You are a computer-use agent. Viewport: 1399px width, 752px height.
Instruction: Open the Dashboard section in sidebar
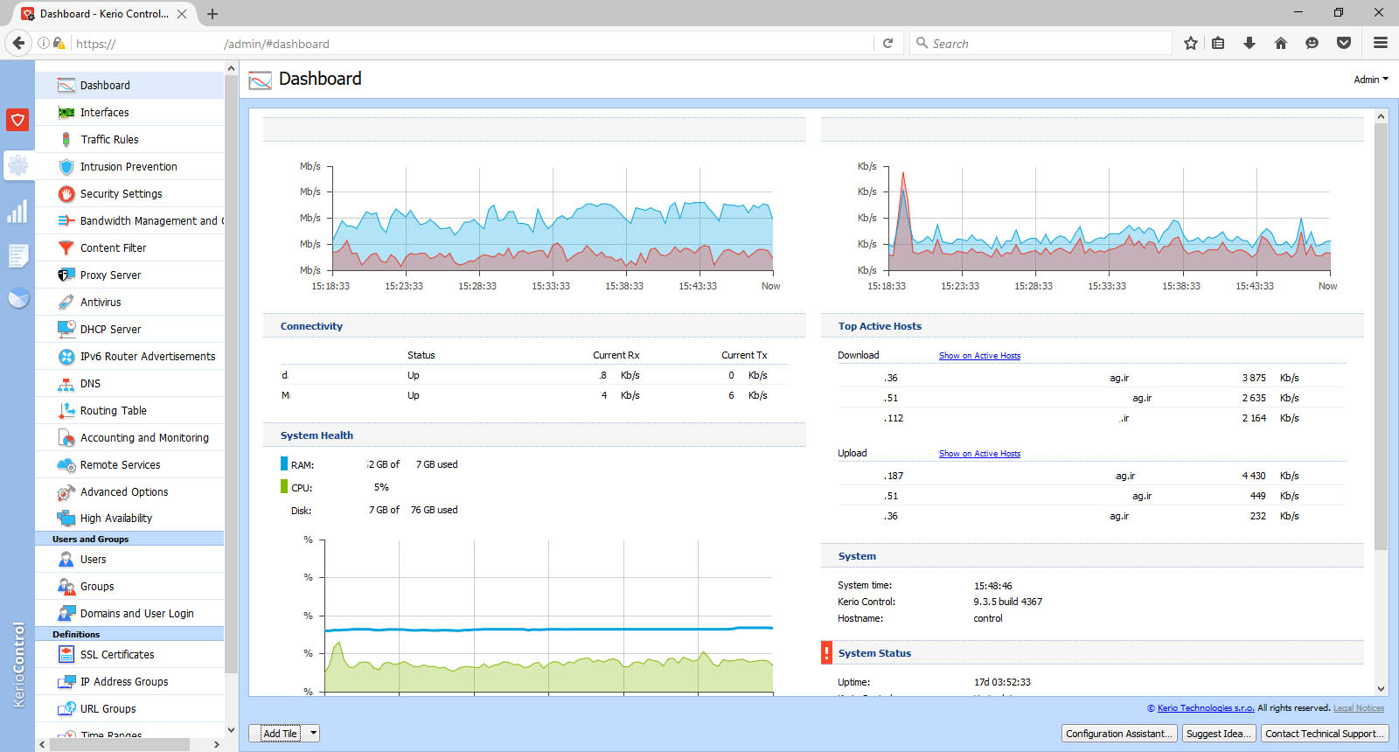129,85
